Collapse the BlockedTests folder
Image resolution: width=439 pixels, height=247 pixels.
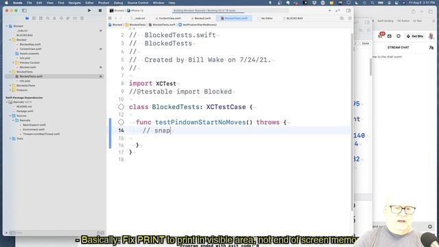click(x=10, y=71)
